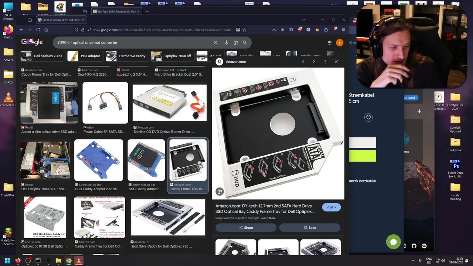Open the Amazon UK Hard Drive Caddy thumbnail

(x=168, y=217)
